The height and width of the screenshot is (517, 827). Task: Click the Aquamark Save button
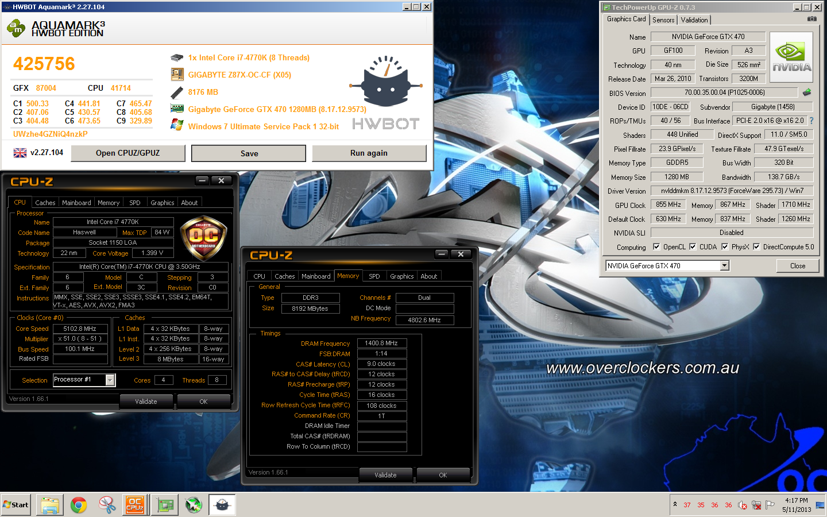249,153
